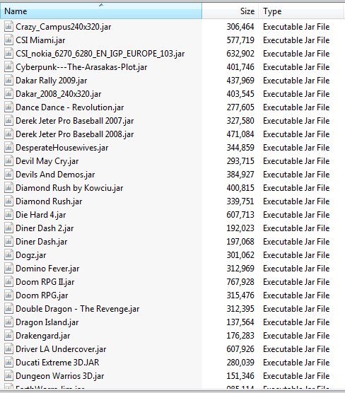Click the size value 767,928
The image size is (345, 393).
pos(240,282)
